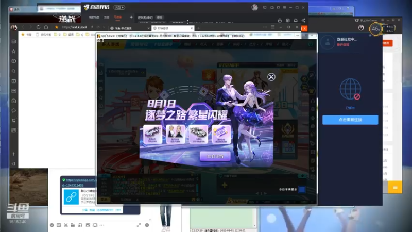
Task: Go to the browser home page
Action: tap(46, 27)
